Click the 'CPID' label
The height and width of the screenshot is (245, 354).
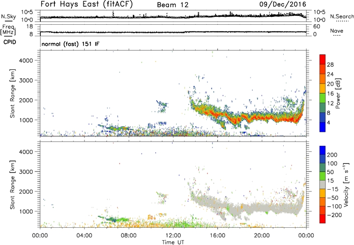[10, 42]
